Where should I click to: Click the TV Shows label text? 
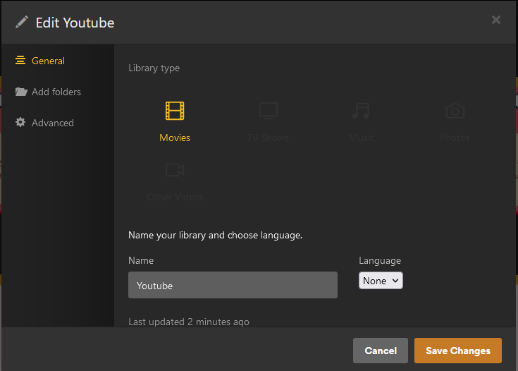pos(268,138)
